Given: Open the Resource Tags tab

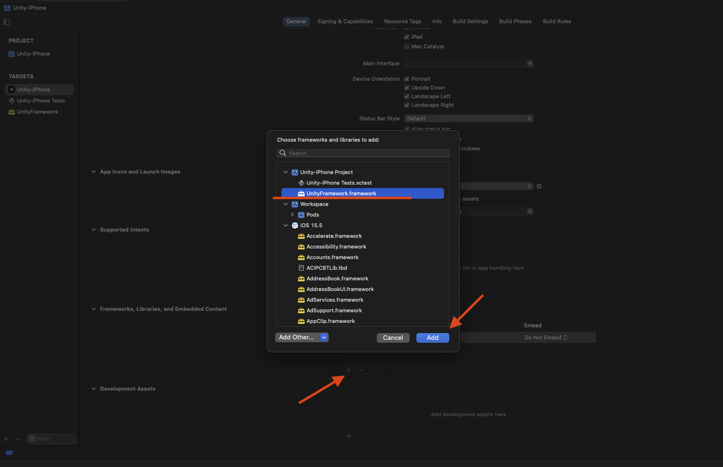Looking at the screenshot, I should click(402, 21).
